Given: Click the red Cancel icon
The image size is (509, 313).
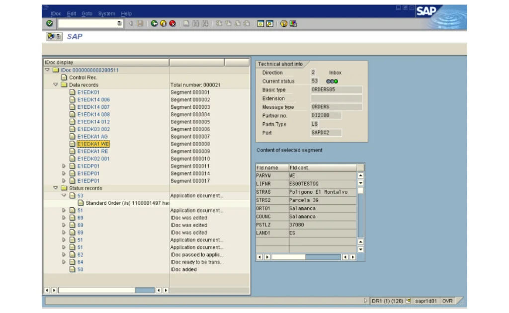Looking at the screenshot, I should [172, 23].
